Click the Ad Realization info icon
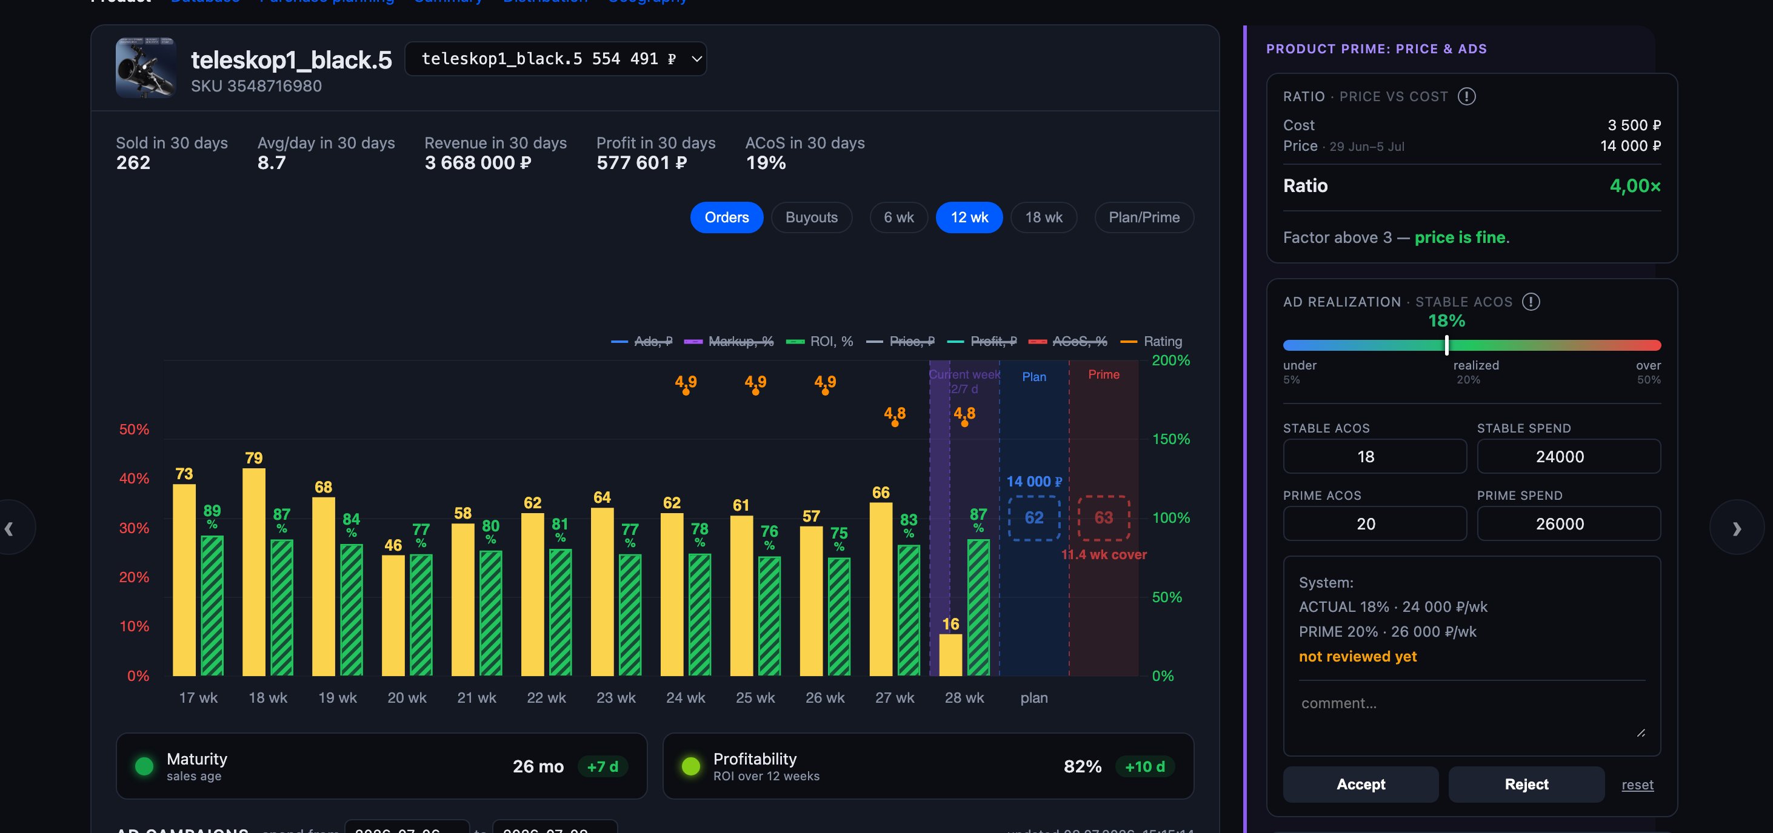This screenshot has width=1773, height=833. tap(1531, 301)
